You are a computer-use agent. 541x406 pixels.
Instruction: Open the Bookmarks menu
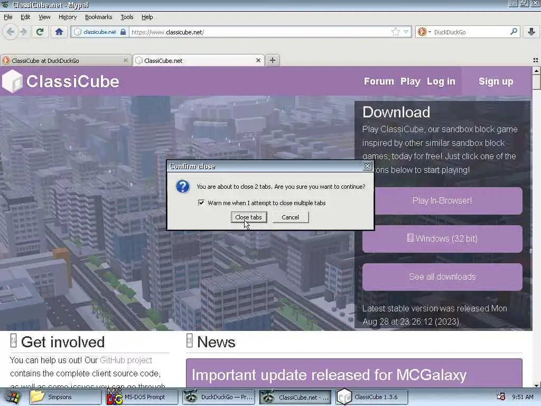pyautogui.click(x=98, y=17)
